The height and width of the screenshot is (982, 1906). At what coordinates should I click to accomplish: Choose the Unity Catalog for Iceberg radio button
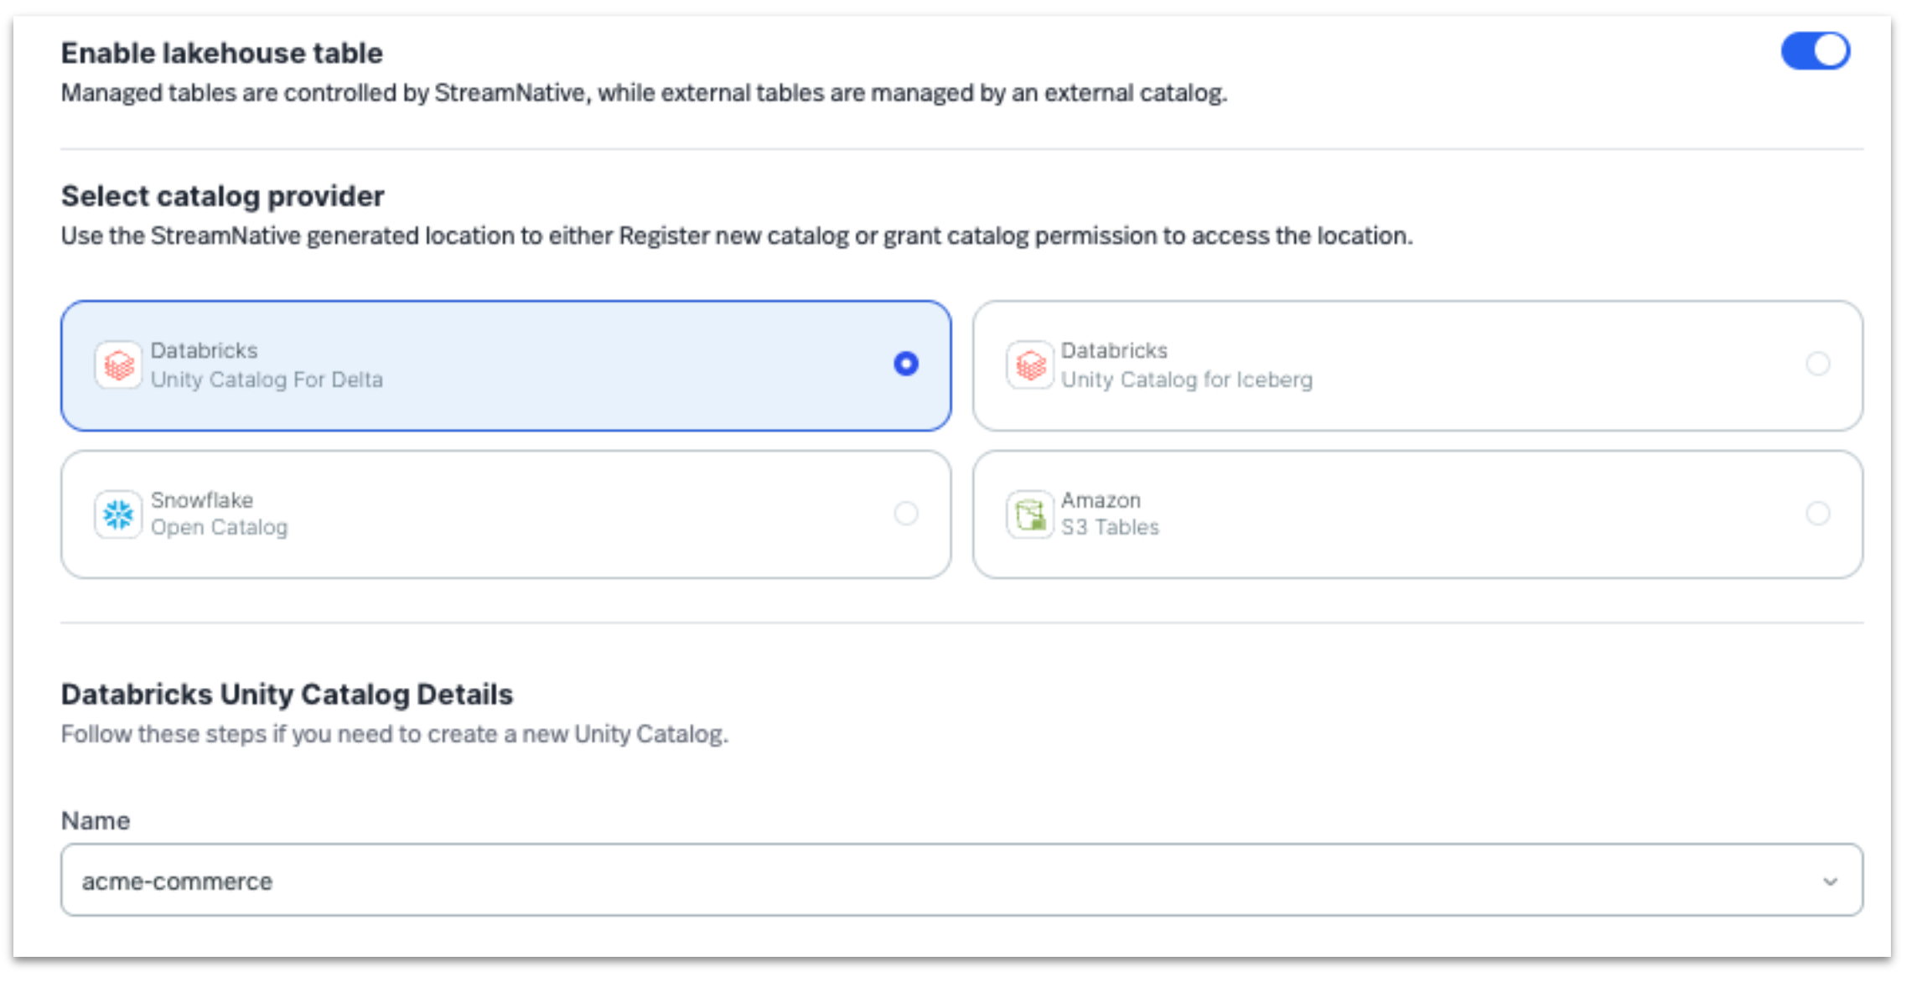1817,364
